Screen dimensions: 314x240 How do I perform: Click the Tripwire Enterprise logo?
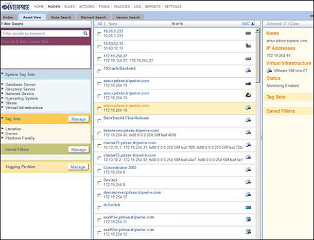pos(15,7)
